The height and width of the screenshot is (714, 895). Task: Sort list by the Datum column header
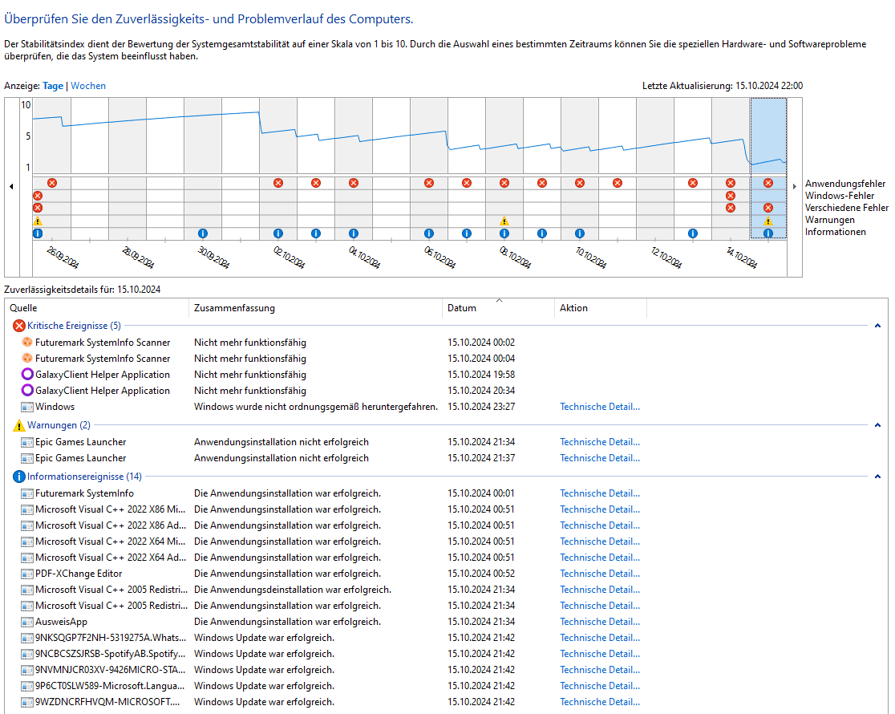click(x=498, y=308)
